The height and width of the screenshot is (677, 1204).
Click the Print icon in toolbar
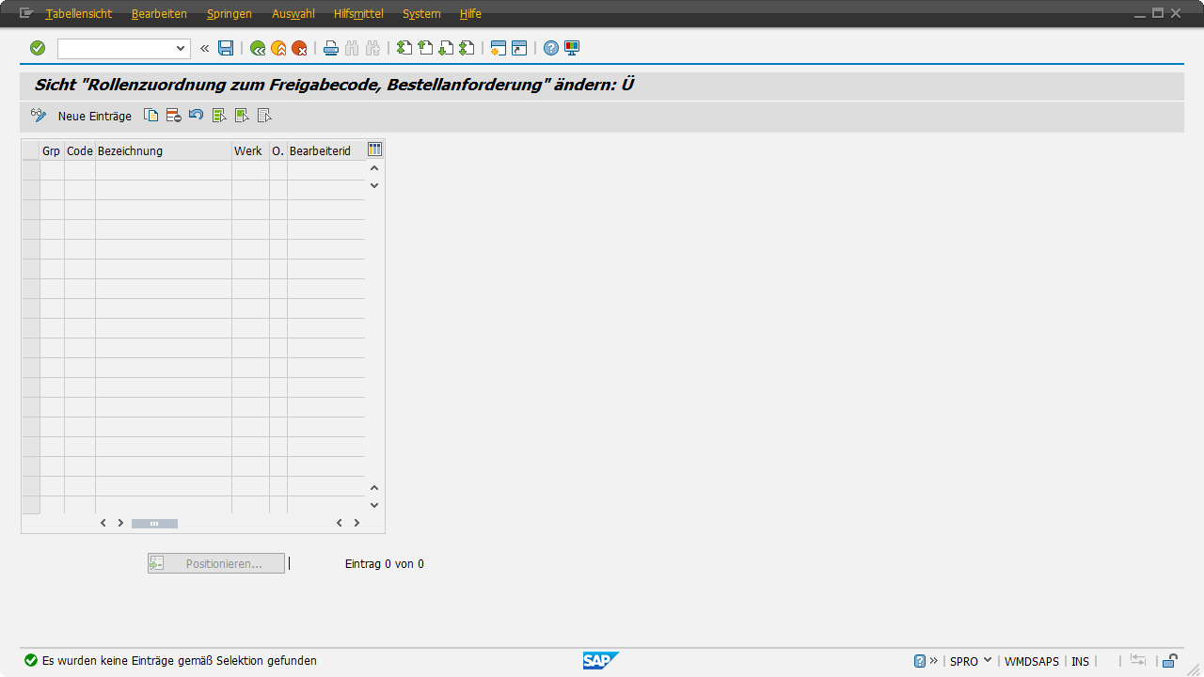(x=331, y=48)
